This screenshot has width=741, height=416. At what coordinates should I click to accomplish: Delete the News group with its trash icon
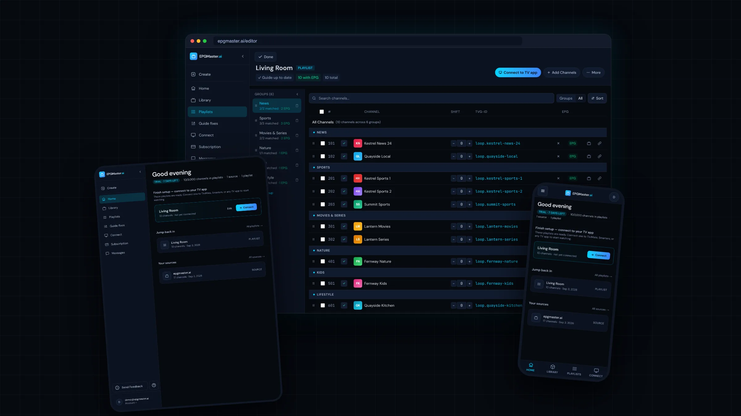[x=297, y=106]
